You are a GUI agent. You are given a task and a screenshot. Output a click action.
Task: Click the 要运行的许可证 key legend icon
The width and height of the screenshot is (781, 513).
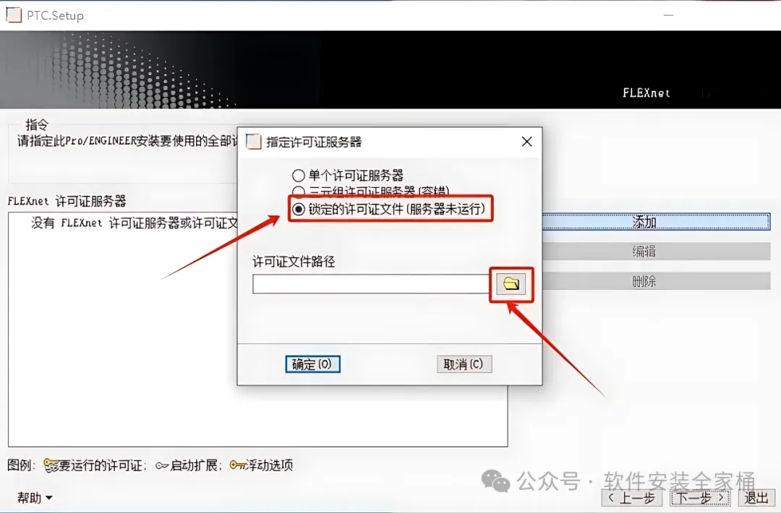coord(51,466)
